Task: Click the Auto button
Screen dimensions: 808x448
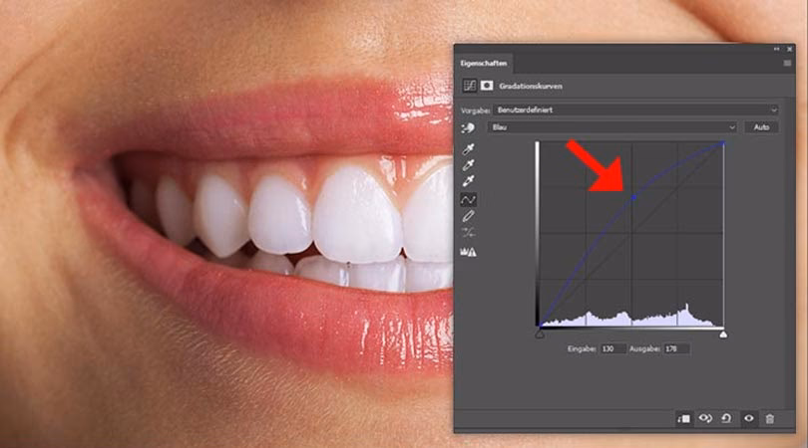Action: [x=761, y=127]
